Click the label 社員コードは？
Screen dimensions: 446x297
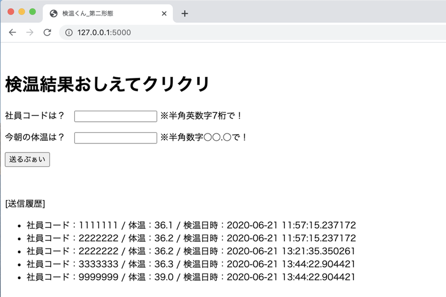tap(35, 116)
